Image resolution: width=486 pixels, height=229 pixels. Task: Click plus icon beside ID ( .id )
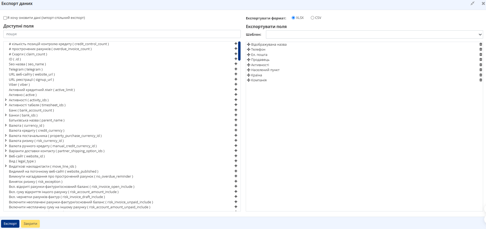coord(236,59)
